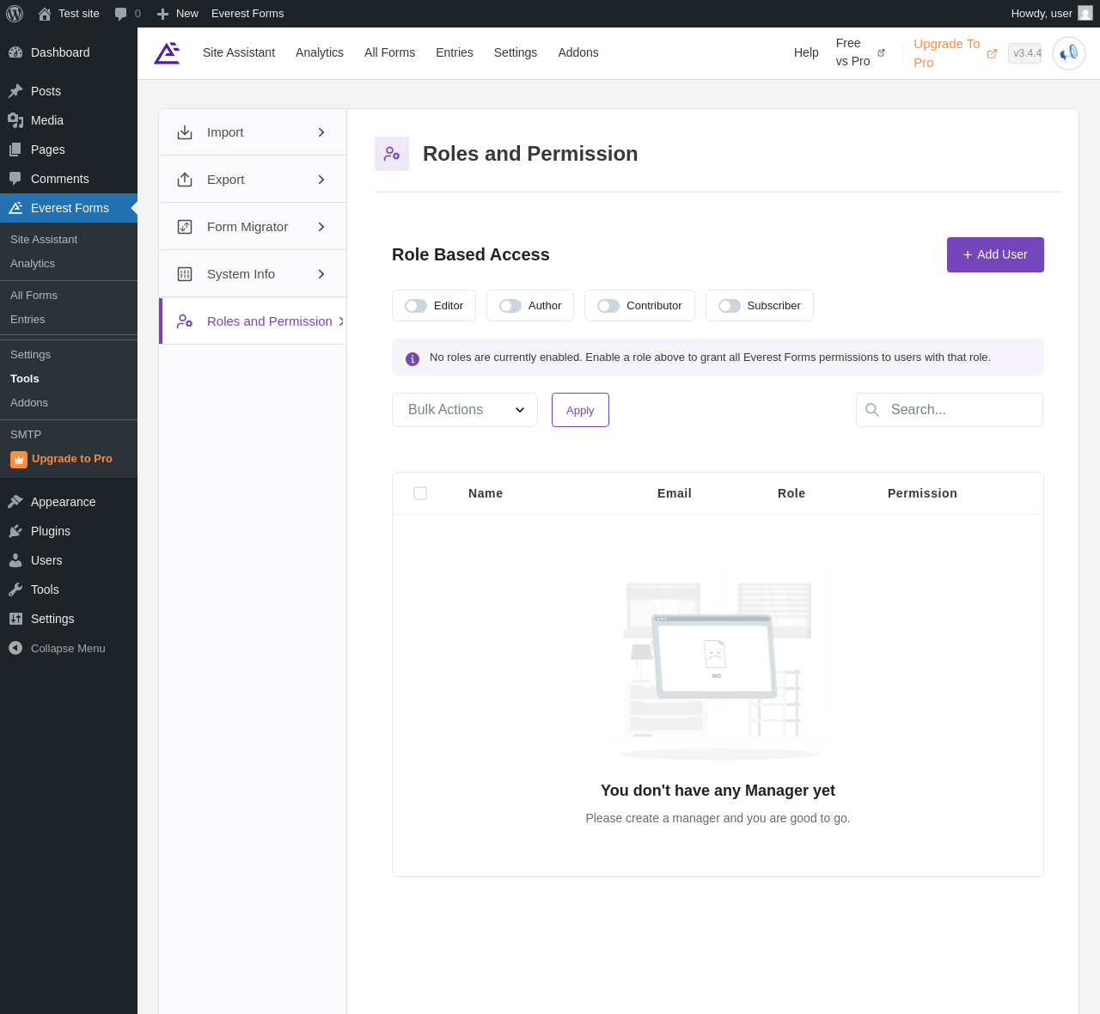Open the All Forms top navigation tab
The height and width of the screenshot is (1014, 1100).
point(389,52)
